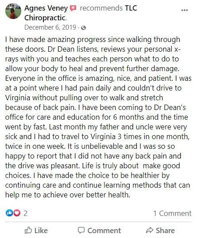Click the Comment speech bubble icon
The image size is (197, 238).
click(x=81, y=230)
